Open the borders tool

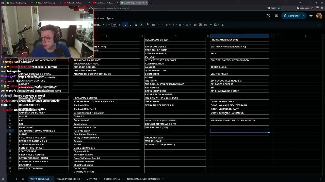tap(153, 25)
